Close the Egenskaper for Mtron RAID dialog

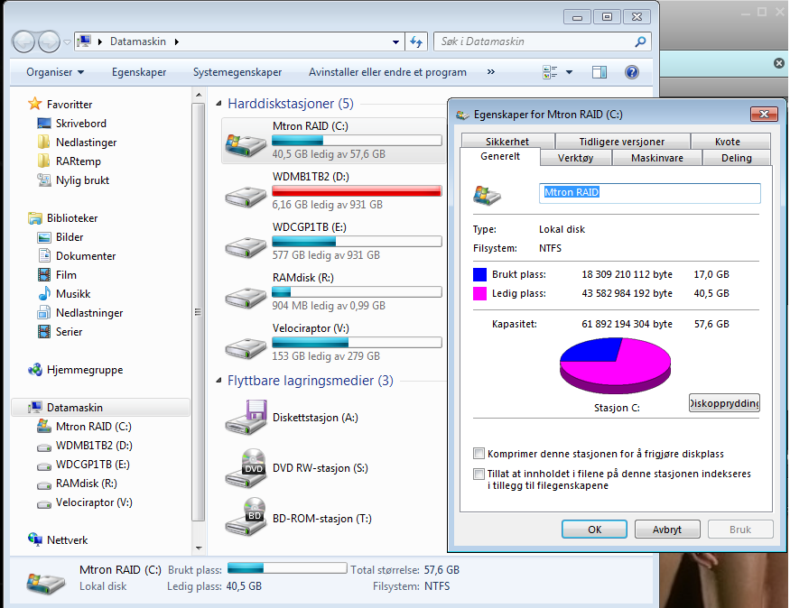[x=764, y=115]
